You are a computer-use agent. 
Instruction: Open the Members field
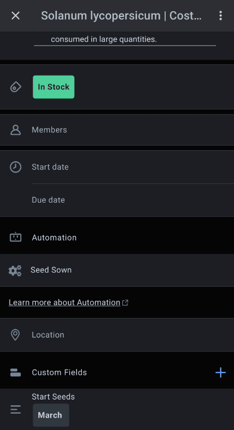117,130
